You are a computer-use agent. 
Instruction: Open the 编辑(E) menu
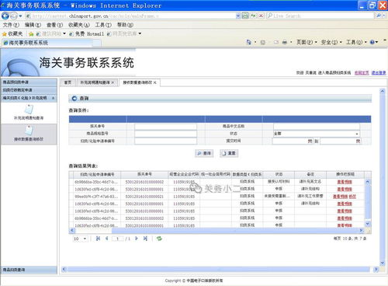click(33, 25)
